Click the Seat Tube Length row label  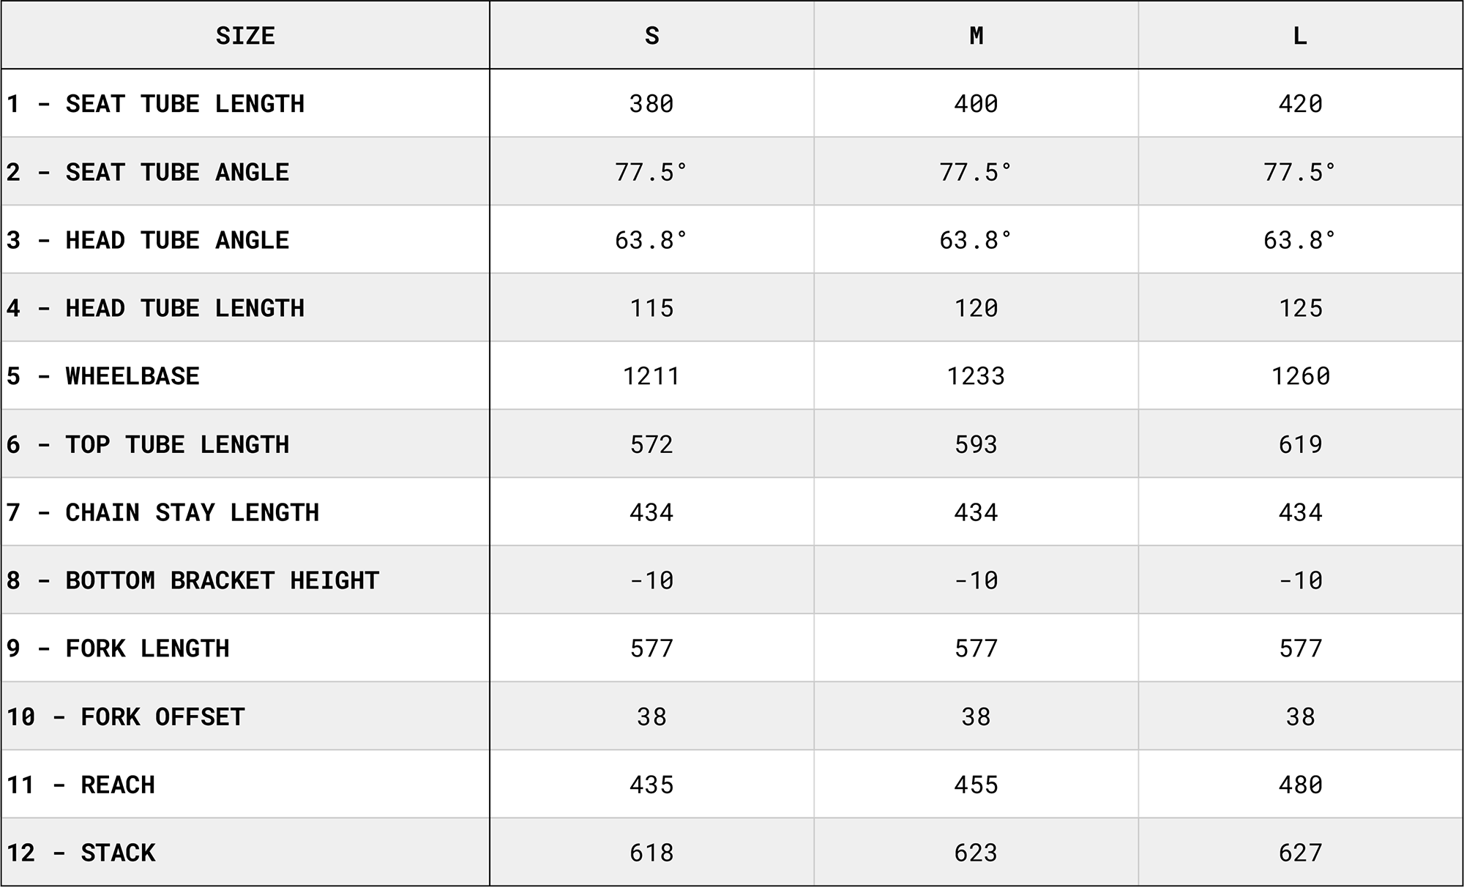tap(156, 104)
